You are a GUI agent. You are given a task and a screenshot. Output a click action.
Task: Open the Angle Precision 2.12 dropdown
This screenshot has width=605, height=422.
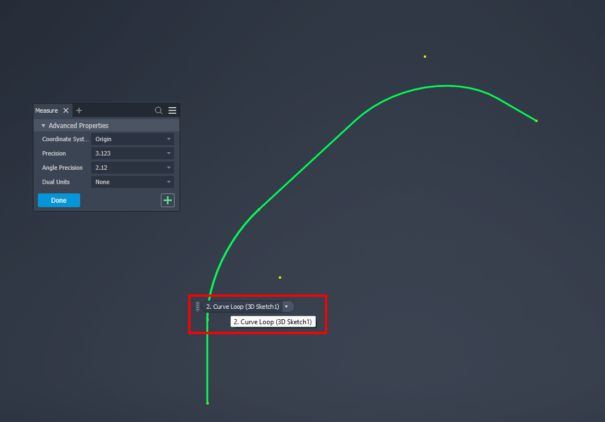coord(132,168)
